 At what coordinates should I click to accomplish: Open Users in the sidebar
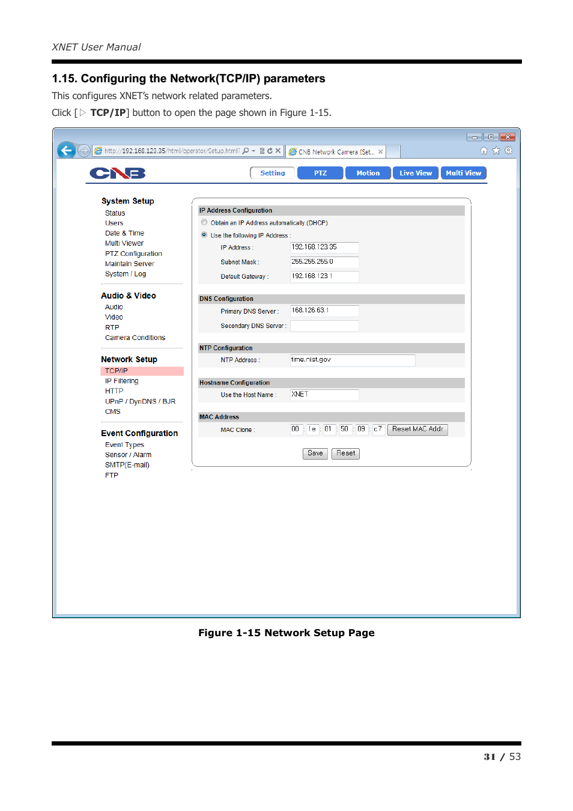pyautogui.click(x=114, y=223)
